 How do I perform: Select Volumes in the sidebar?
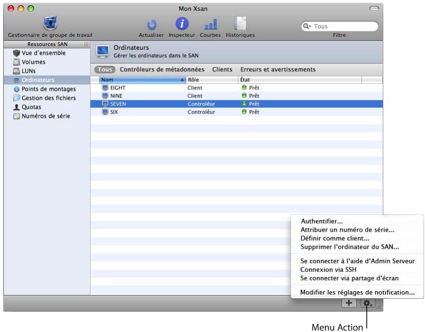47,62
